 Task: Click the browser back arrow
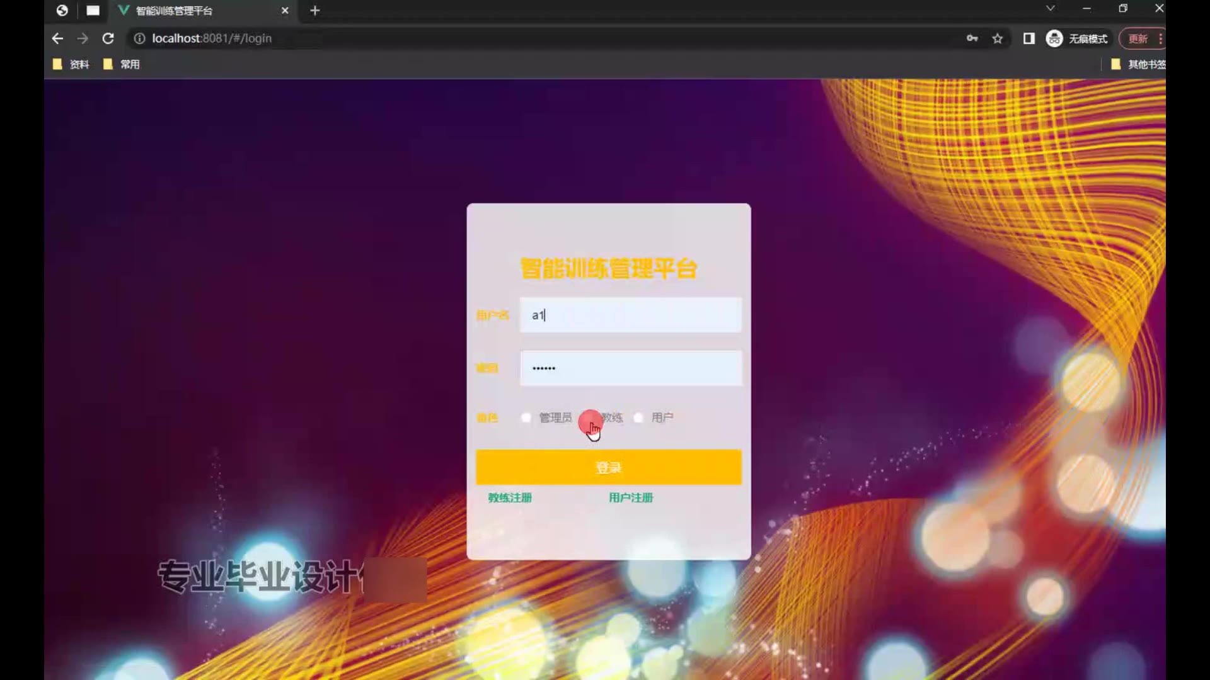tap(57, 38)
